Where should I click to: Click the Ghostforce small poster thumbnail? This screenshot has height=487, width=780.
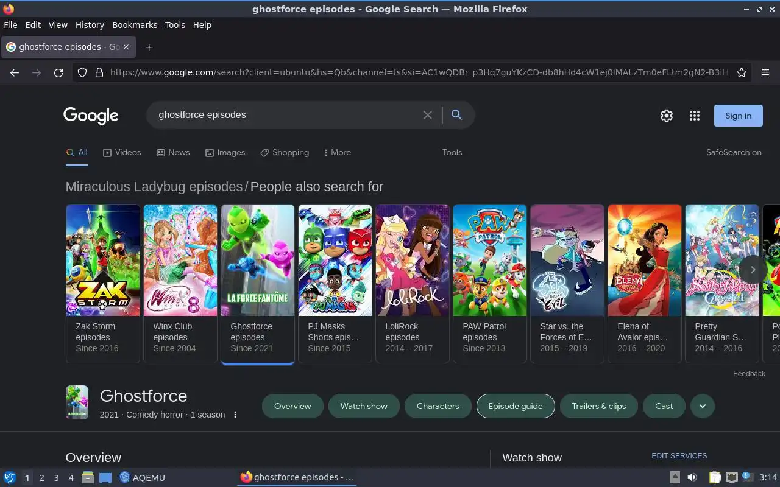[x=77, y=402]
